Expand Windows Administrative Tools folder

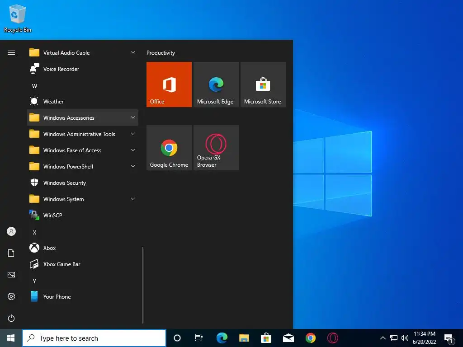tap(83, 134)
